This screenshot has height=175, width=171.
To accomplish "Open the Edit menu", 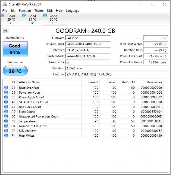I will tap(13, 11).
